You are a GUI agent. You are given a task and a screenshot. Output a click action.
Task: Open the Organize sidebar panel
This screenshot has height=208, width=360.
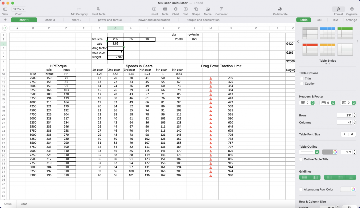point(352,9)
